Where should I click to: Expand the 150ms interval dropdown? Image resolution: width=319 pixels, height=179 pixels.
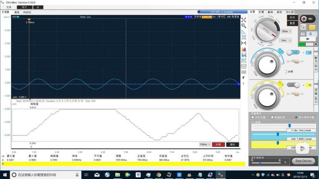point(205,144)
